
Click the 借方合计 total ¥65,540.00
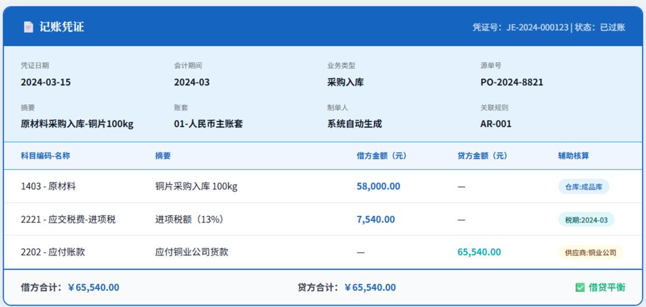coord(93,288)
